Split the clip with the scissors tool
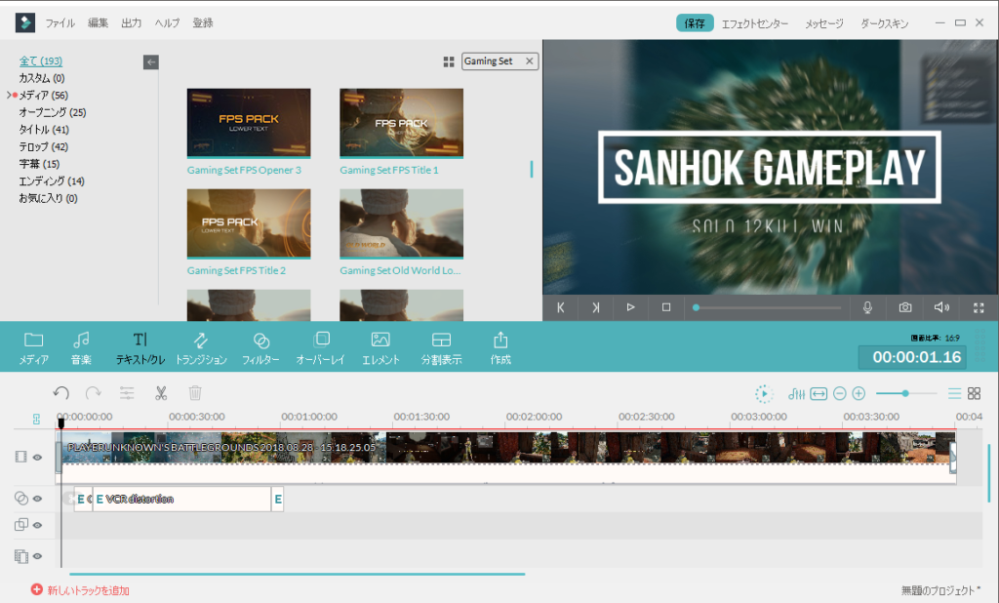Image resolution: width=999 pixels, height=603 pixels. pyautogui.click(x=161, y=393)
